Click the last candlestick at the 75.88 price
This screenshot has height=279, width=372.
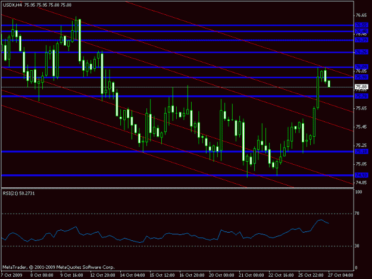(329, 84)
